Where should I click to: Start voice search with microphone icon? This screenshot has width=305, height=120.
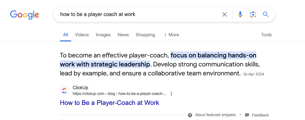240,14
